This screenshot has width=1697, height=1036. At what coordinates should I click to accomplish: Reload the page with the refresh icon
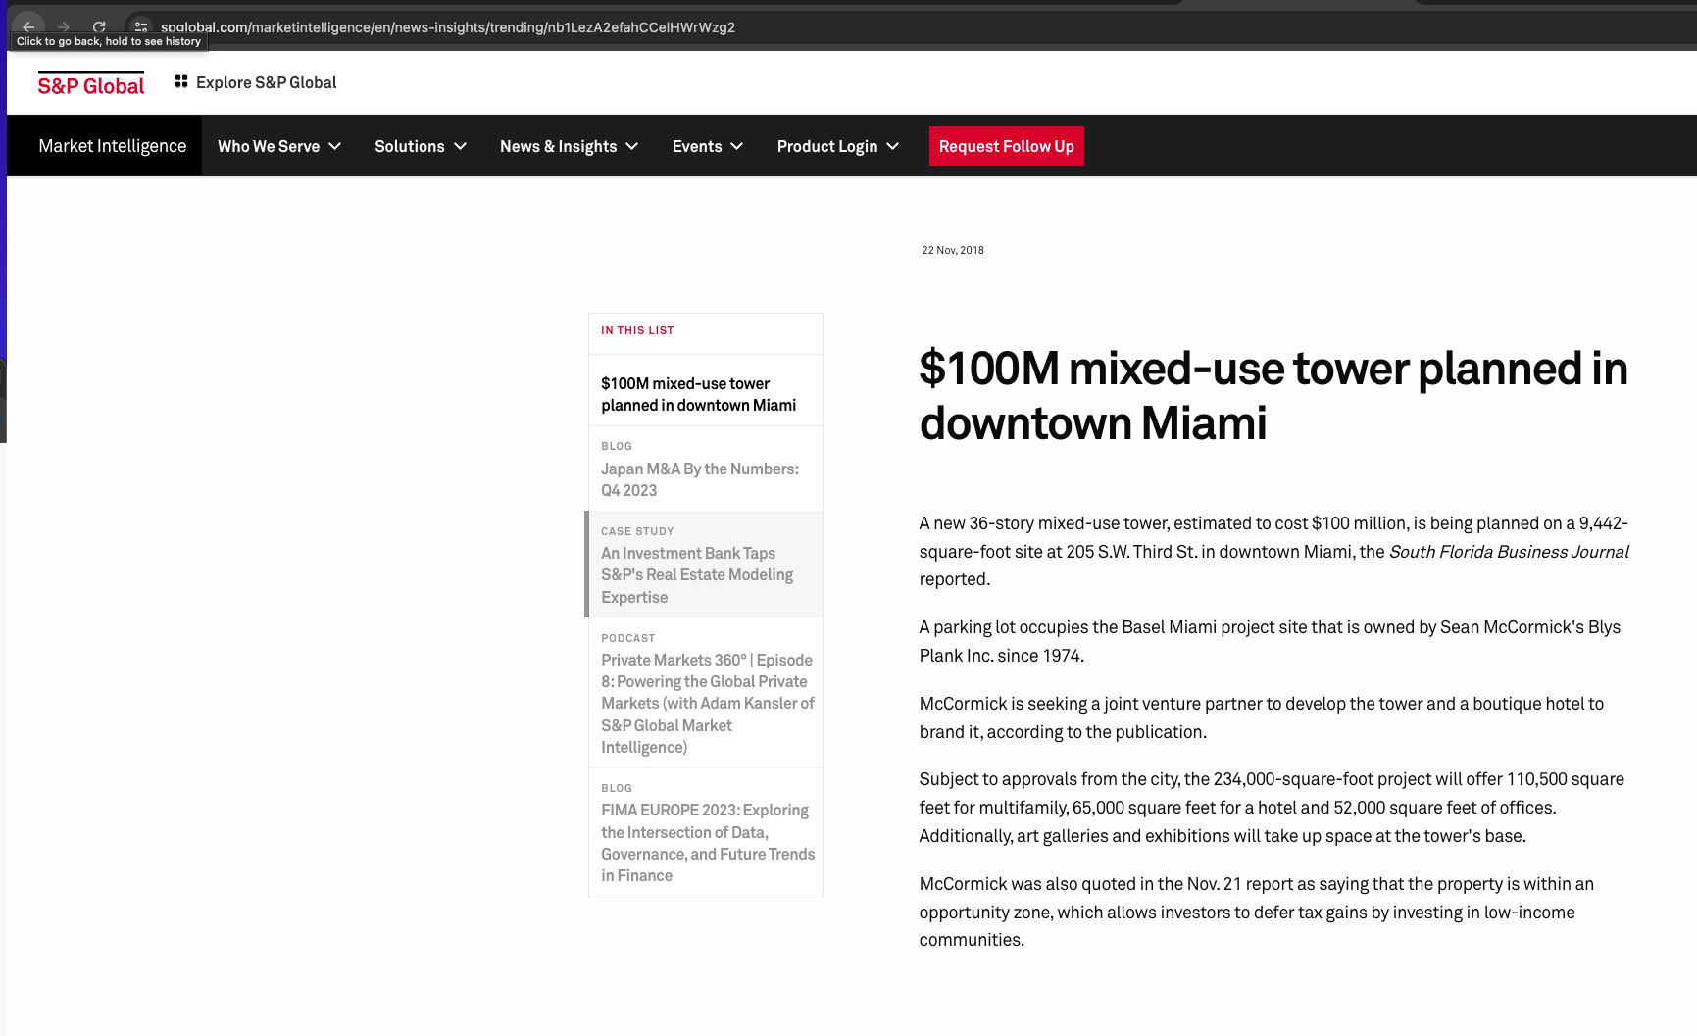99,26
